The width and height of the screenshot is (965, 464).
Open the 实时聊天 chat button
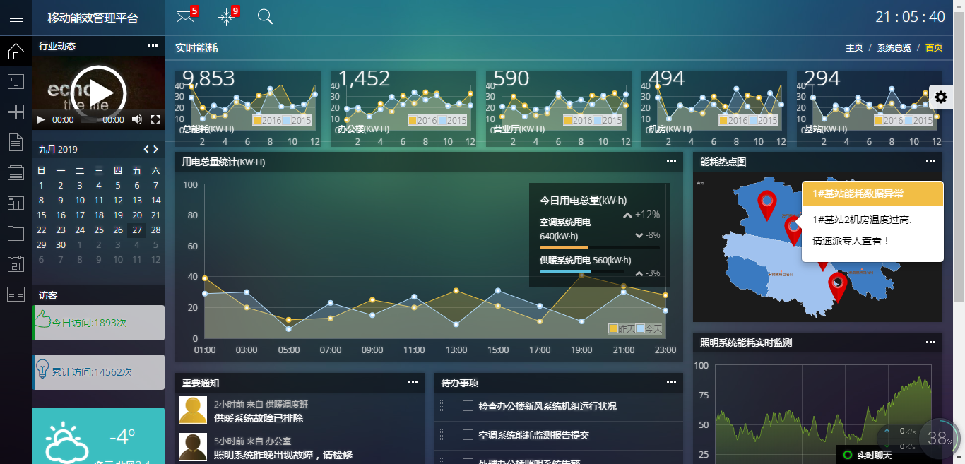(x=874, y=456)
